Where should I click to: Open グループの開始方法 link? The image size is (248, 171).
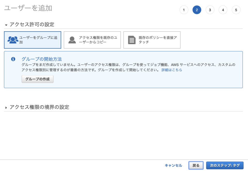41,59
